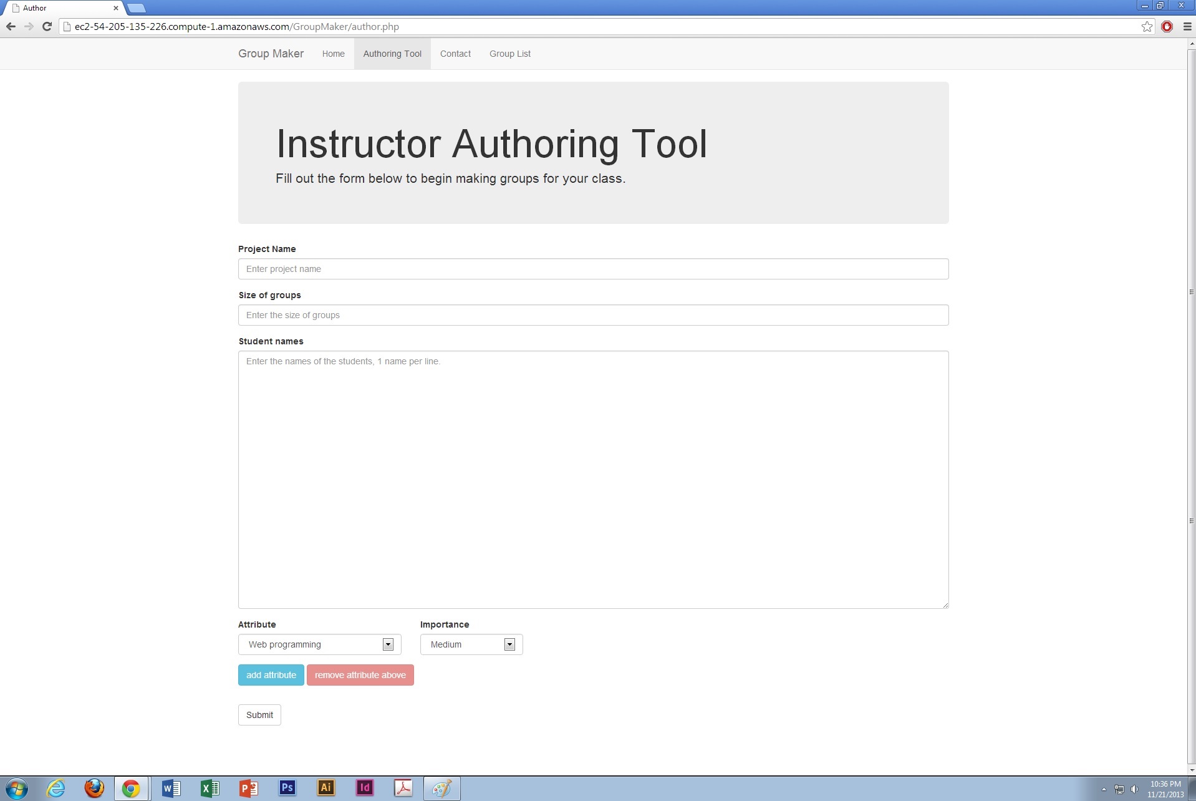Click the Windows Start button
This screenshot has width=1196, height=801.
point(16,789)
